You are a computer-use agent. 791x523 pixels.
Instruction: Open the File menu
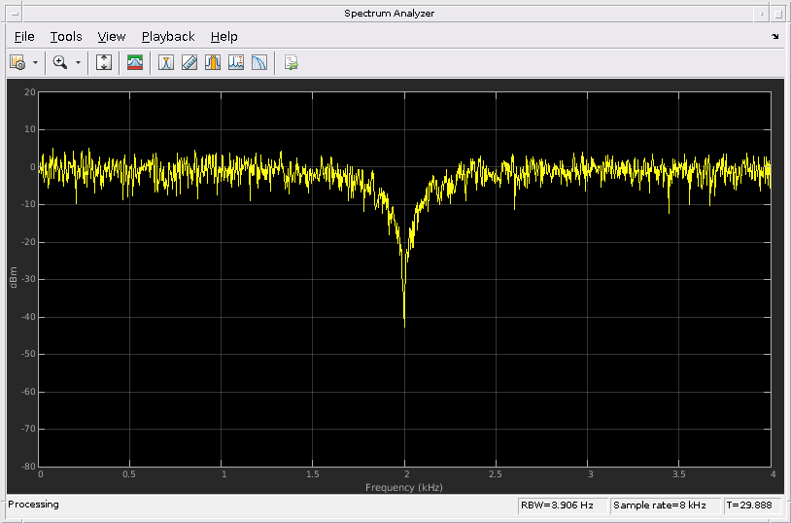pos(24,37)
